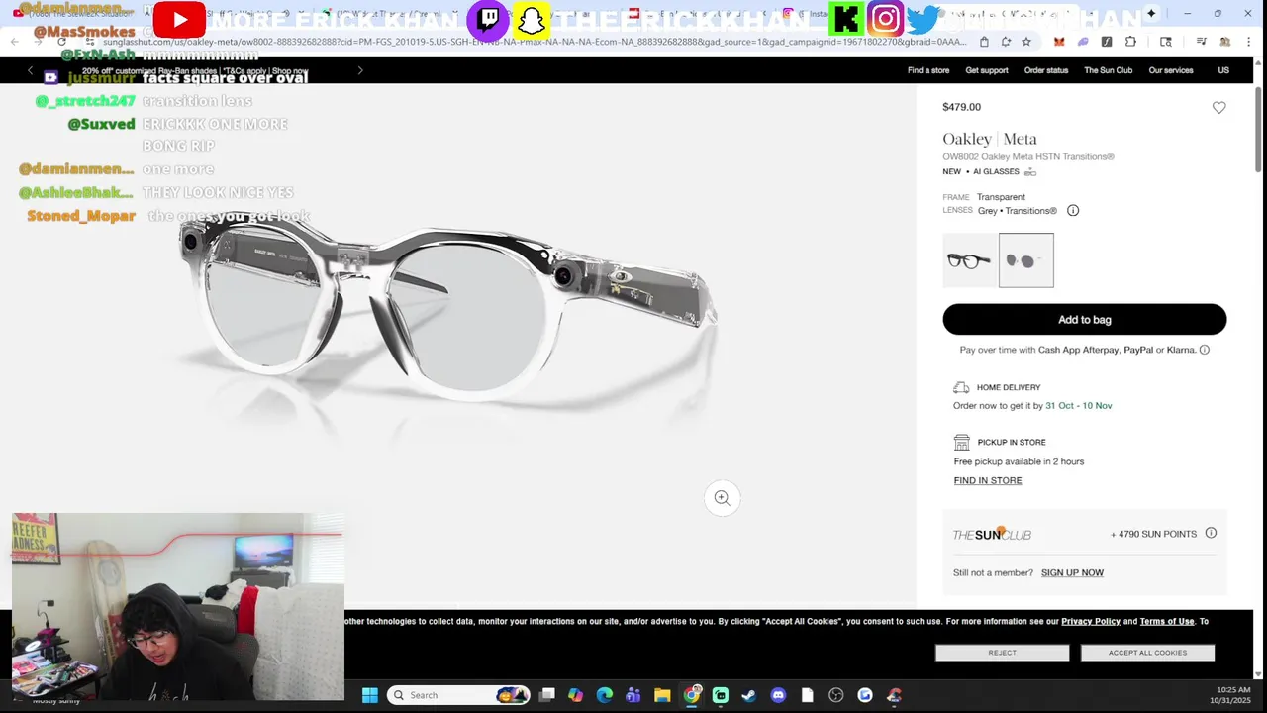Open the media controls icon in Chrome

tap(1201, 42)
